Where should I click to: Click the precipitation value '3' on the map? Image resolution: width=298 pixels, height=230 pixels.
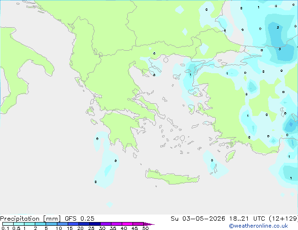(x=280, y=49)
